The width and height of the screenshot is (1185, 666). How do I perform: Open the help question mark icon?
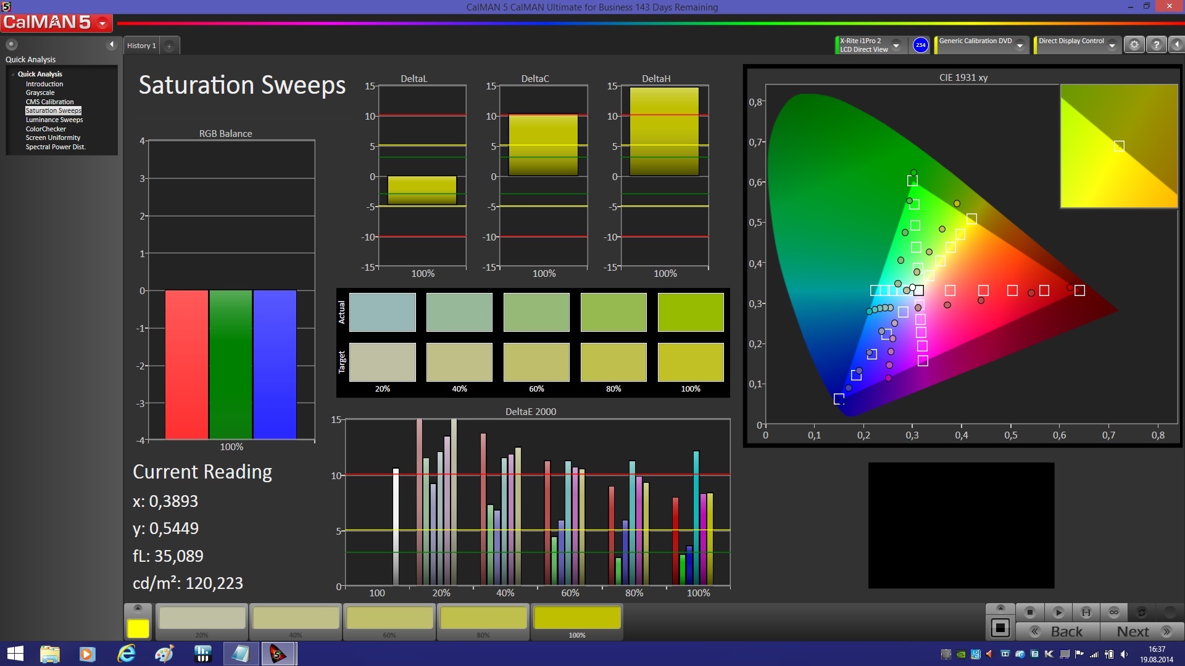1157,45
